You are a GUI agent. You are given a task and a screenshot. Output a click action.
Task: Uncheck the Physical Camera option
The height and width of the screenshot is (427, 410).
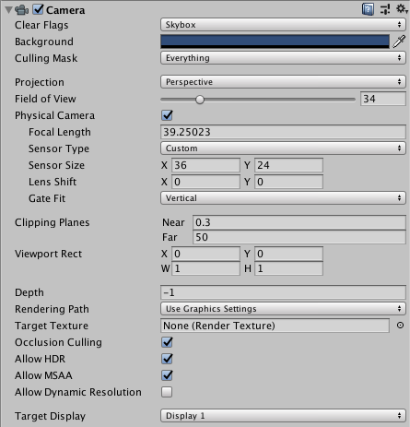coord(167,115)
